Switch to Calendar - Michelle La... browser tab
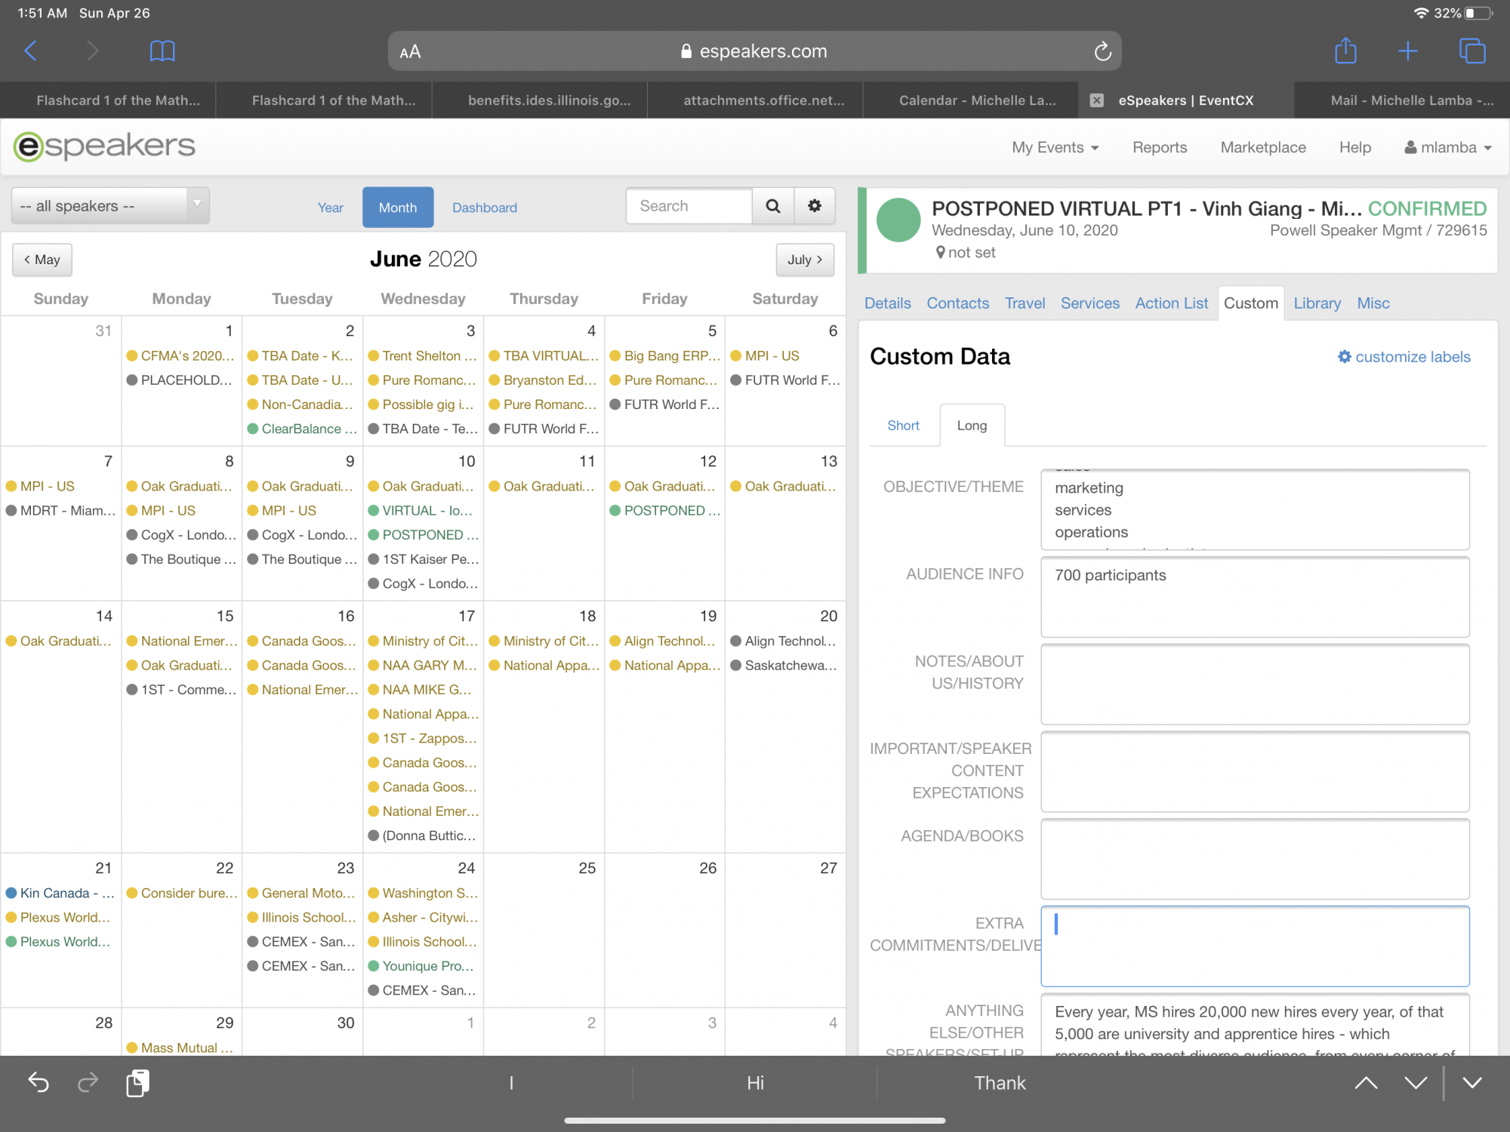 coord(971,100)
